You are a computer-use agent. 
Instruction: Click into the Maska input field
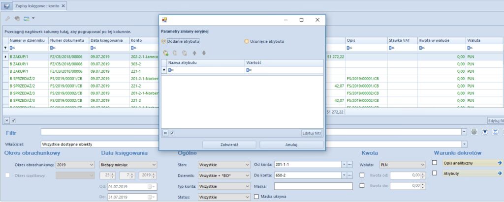pyautogui.click(x=314, y=186)
